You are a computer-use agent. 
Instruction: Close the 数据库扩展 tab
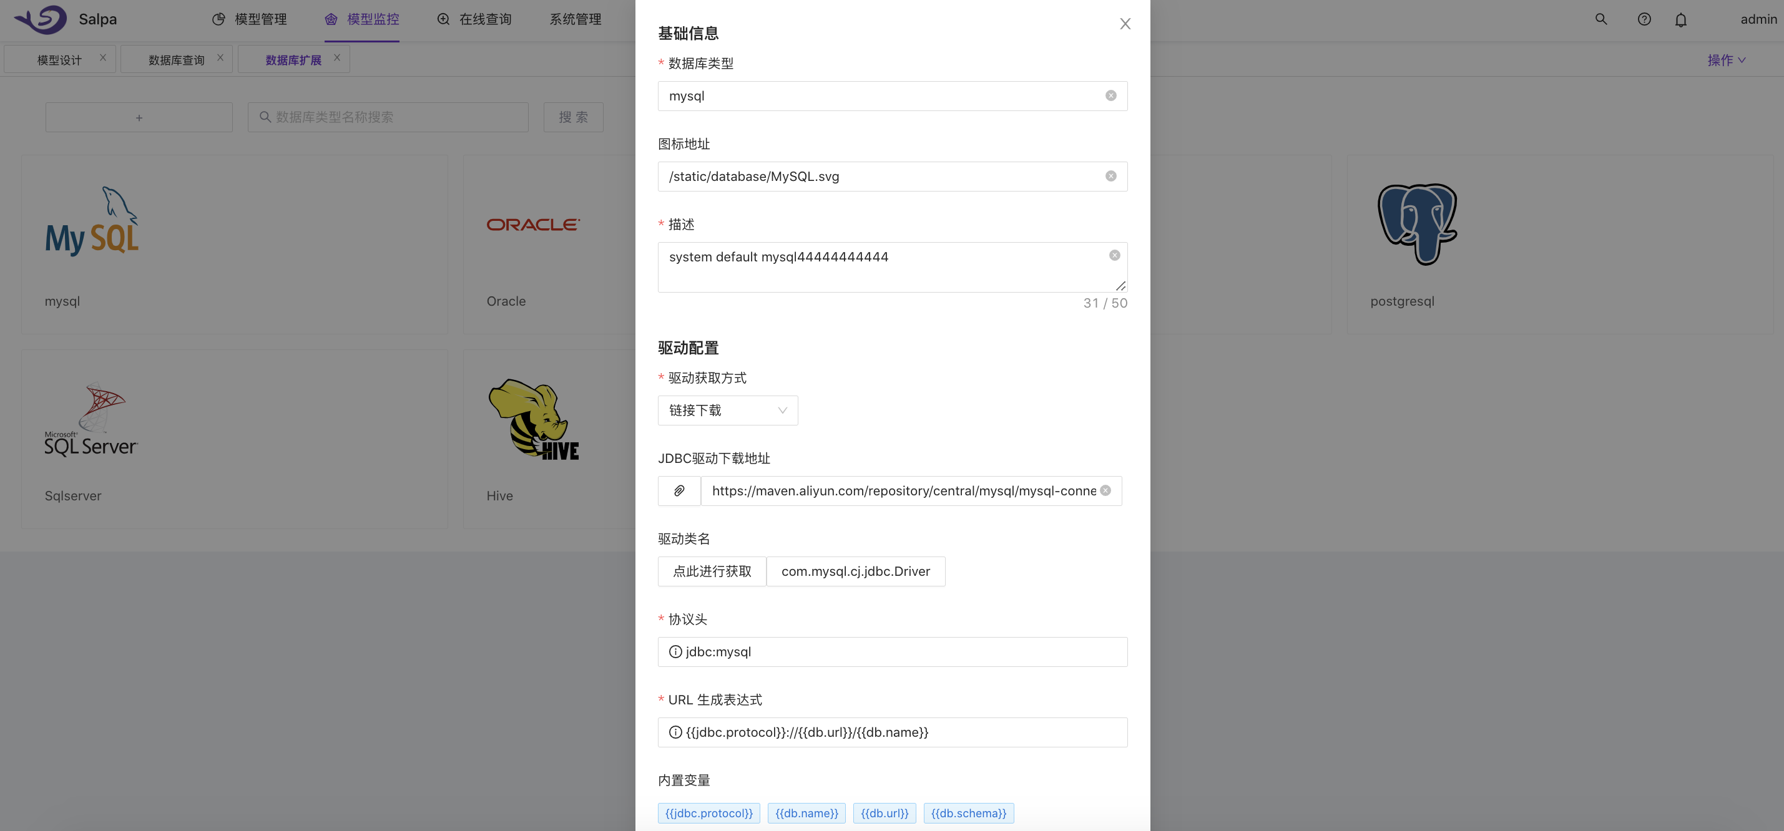click(x=336, y=57)
